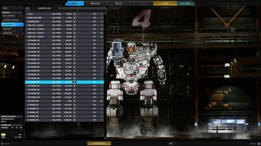Select the Double Heat Sink row

tap(64, 18)
